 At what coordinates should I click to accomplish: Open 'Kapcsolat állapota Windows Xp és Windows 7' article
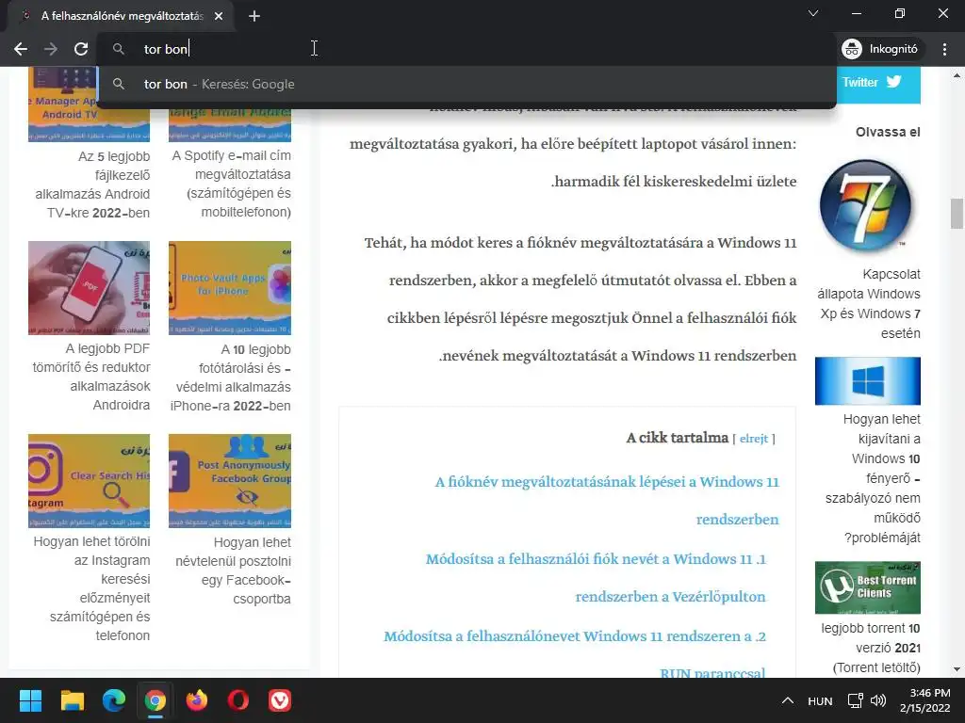point(868,304)
